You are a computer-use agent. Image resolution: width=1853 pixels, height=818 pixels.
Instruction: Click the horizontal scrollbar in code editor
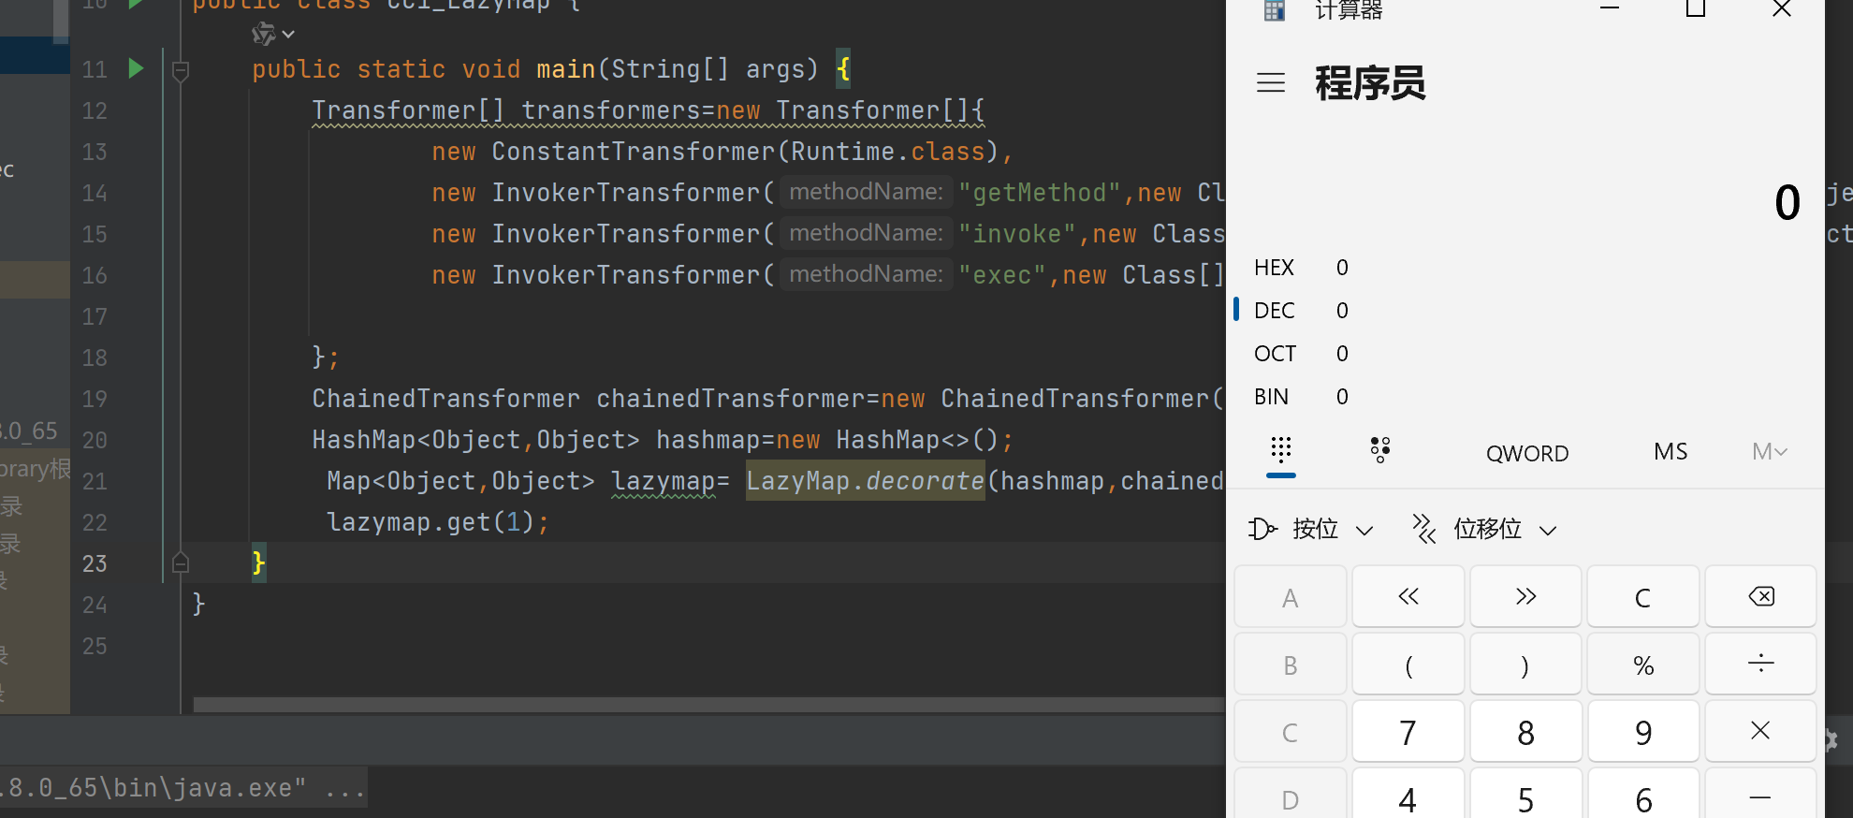[708, 704]
